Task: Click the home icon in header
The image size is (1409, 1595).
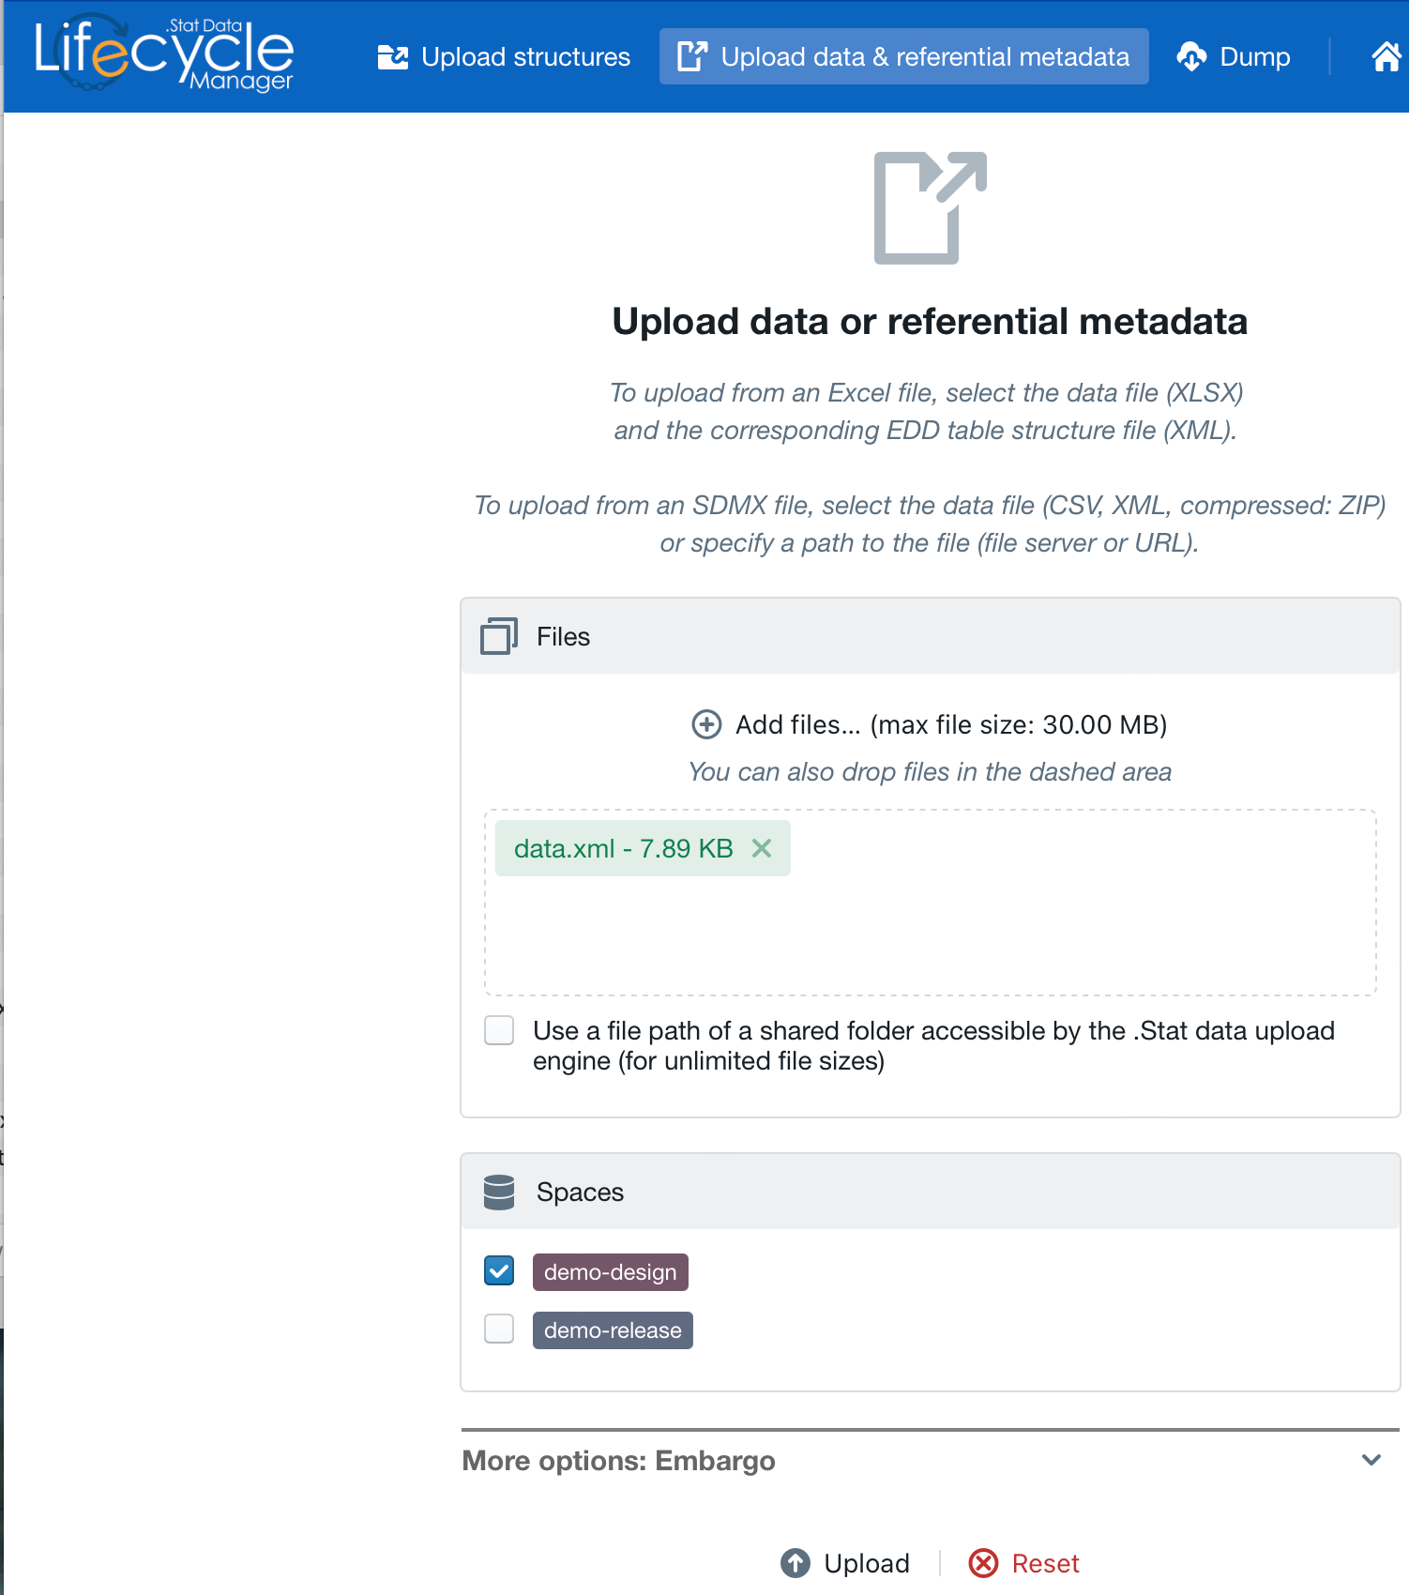Action: coord(1386,56)
